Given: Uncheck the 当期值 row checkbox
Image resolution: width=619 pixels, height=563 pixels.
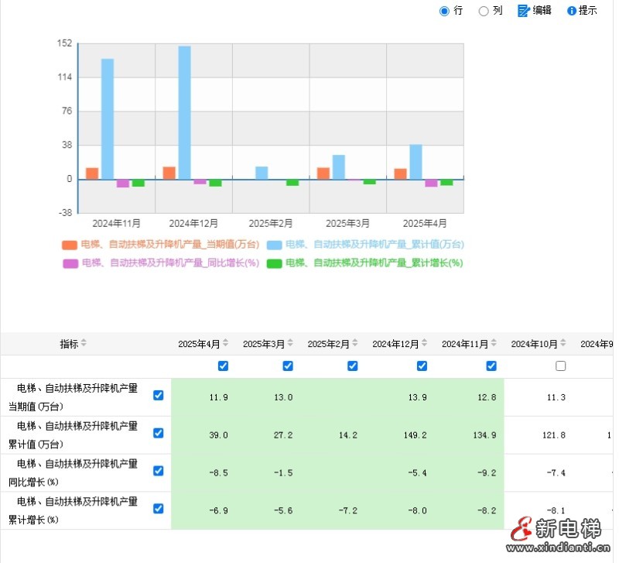Looking at the screenshot, I should (x=159, y=395).
